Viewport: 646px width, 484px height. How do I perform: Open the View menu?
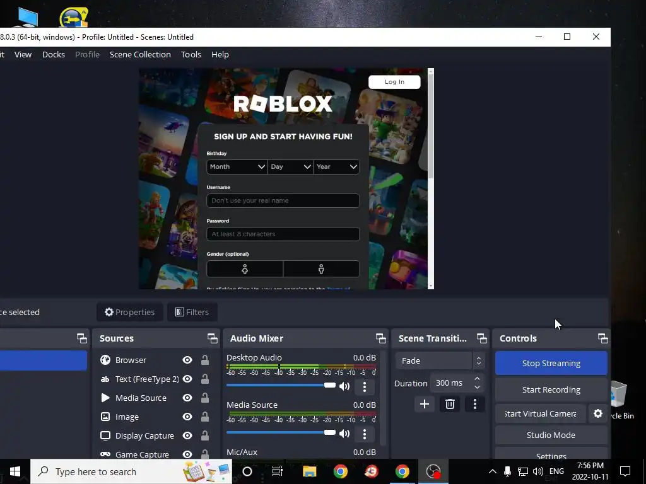(23, 54)
